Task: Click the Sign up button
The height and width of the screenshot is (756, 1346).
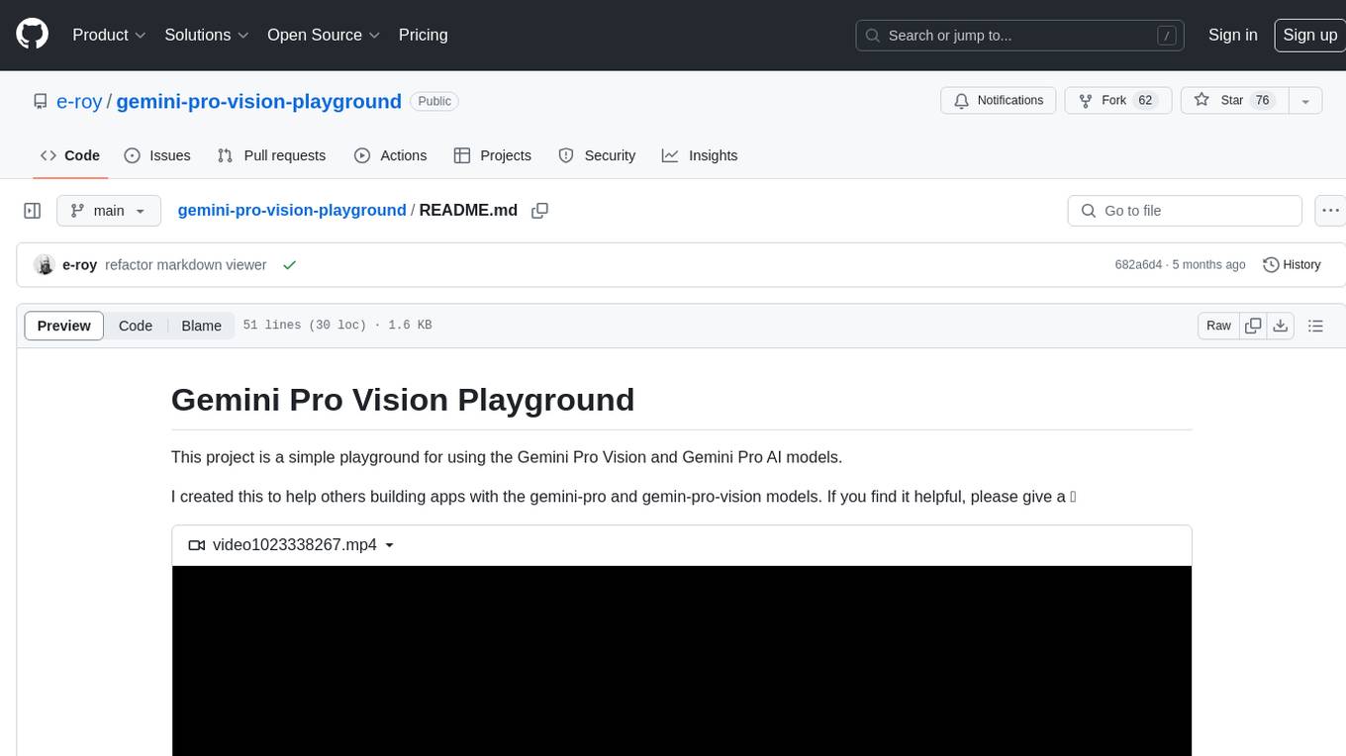Action: [1309, 35]
